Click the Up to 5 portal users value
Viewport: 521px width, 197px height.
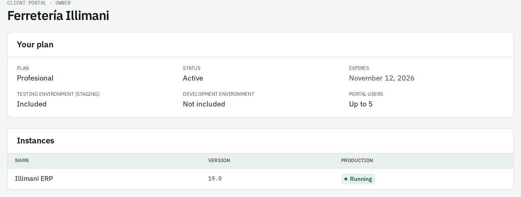pyautogui.click(x=361, y=104)
